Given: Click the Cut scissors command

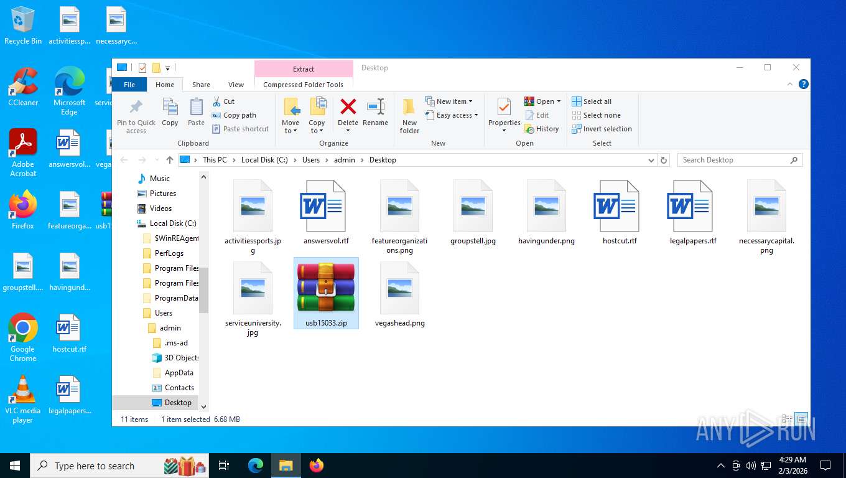Looking at the screenshot, I should click(x=223, y=101).
